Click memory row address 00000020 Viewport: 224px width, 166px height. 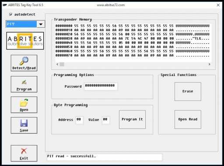[64, 34]
